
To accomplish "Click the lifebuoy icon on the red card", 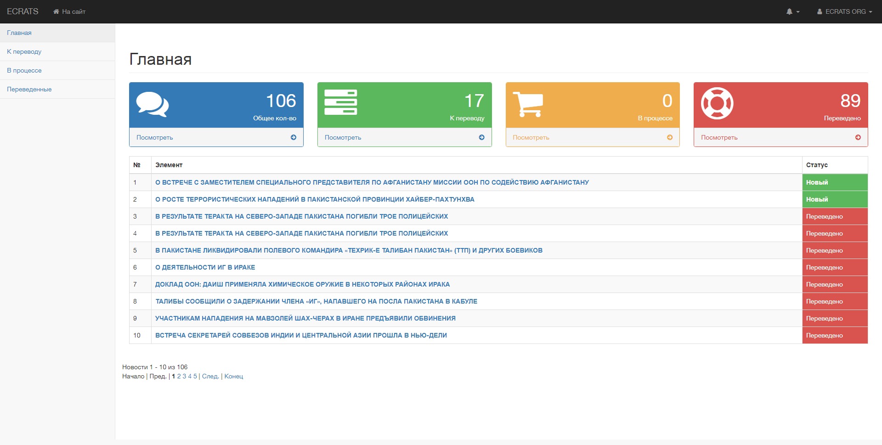I will tap(717, 103).
